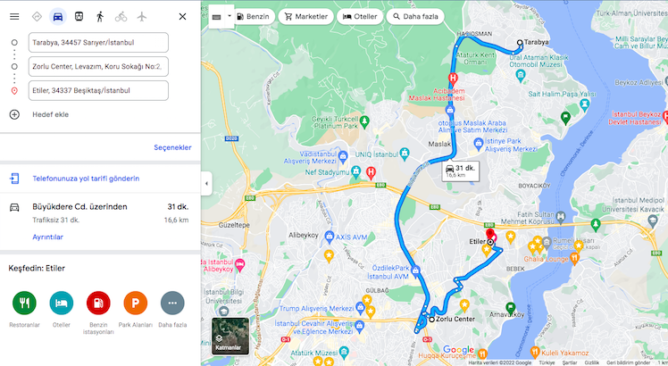The height and width of the screenshot is (366, 668).
Task: Open the hamburger main menu
Action: 14,17
